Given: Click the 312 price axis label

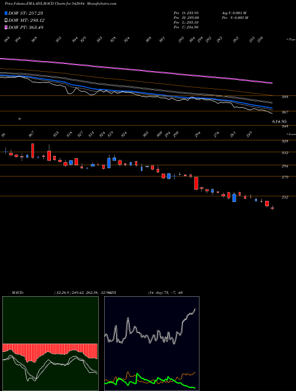Looking at the screenshot, I should point(285,153).
